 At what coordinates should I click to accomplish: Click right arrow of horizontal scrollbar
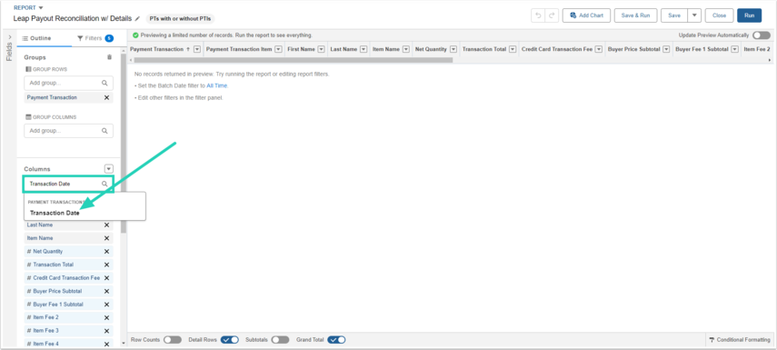(x=770, y=60)
